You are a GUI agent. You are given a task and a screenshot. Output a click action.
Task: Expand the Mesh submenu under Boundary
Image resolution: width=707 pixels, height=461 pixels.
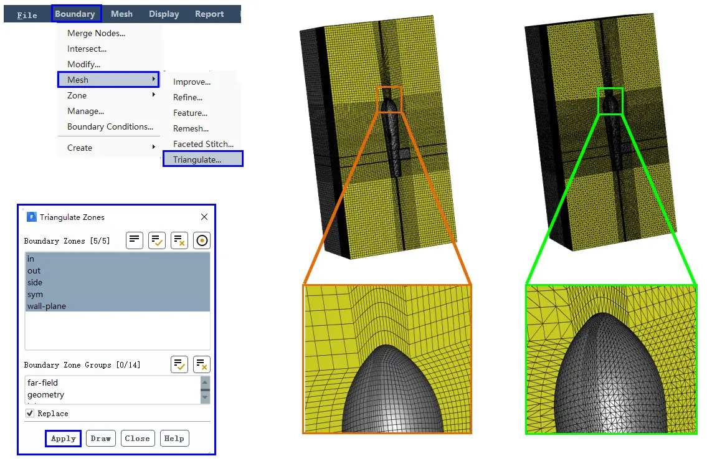[x=108, y=80]
